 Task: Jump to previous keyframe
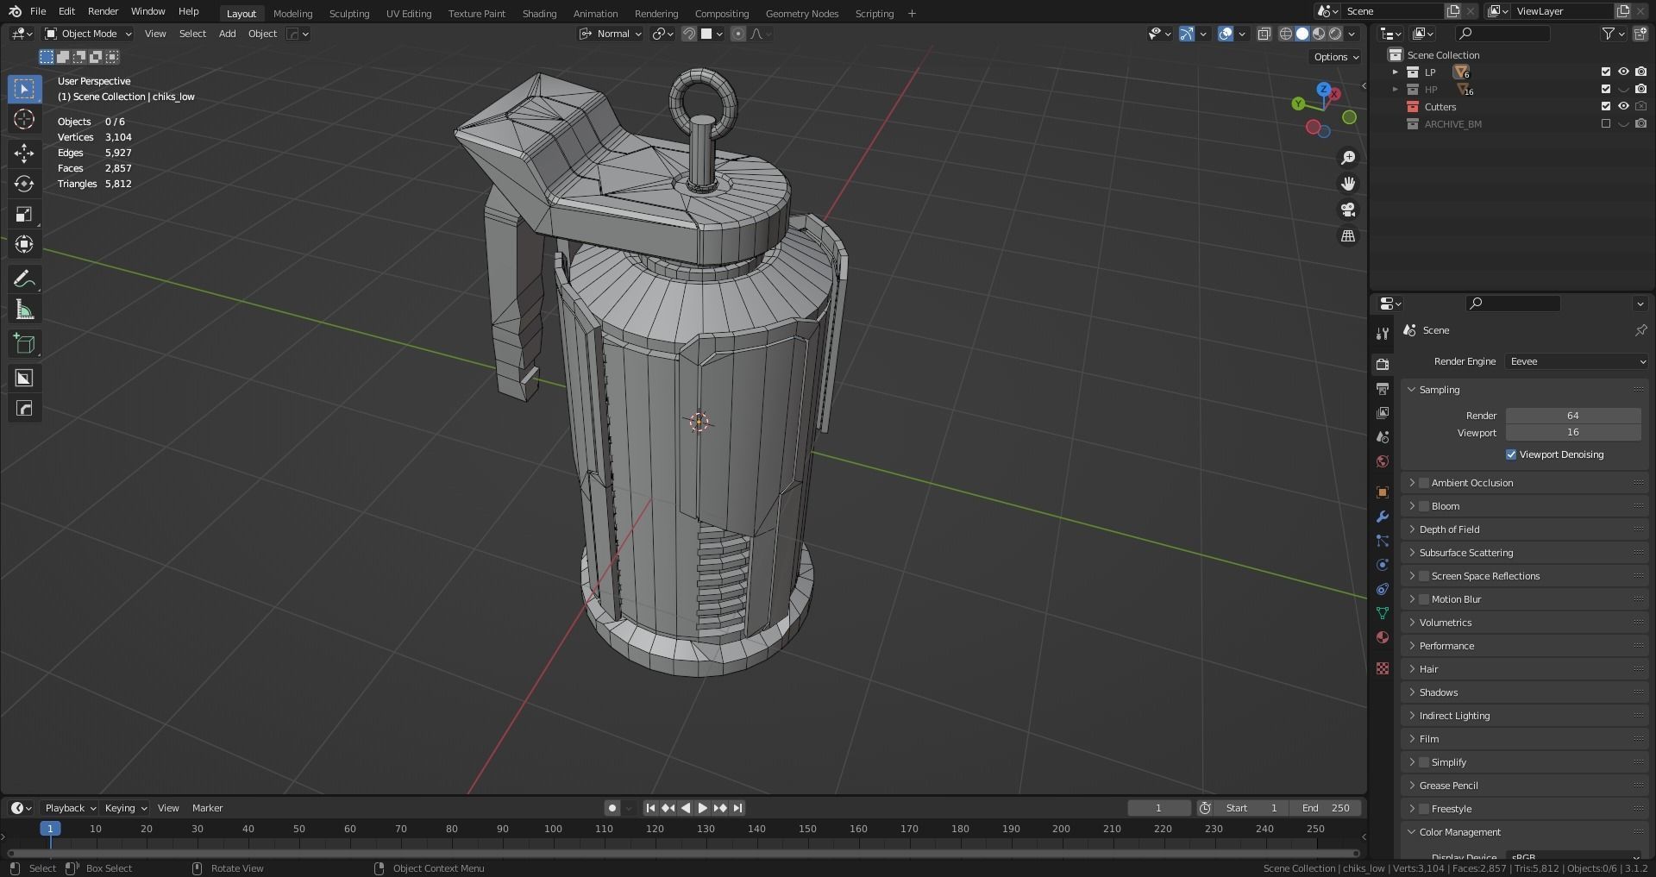(668, 808)
